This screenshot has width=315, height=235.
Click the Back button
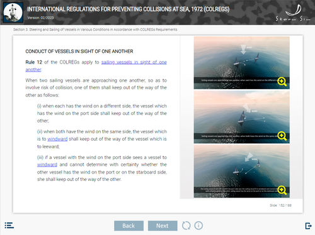[129, 226]
